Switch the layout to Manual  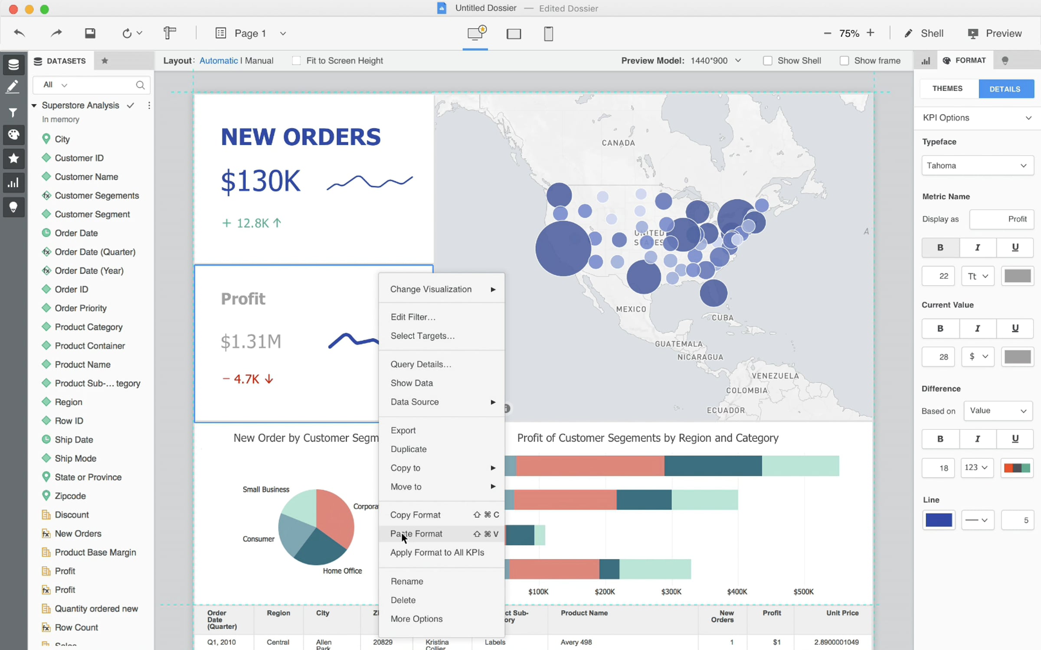pyautogui.click(x=259, y=61)
